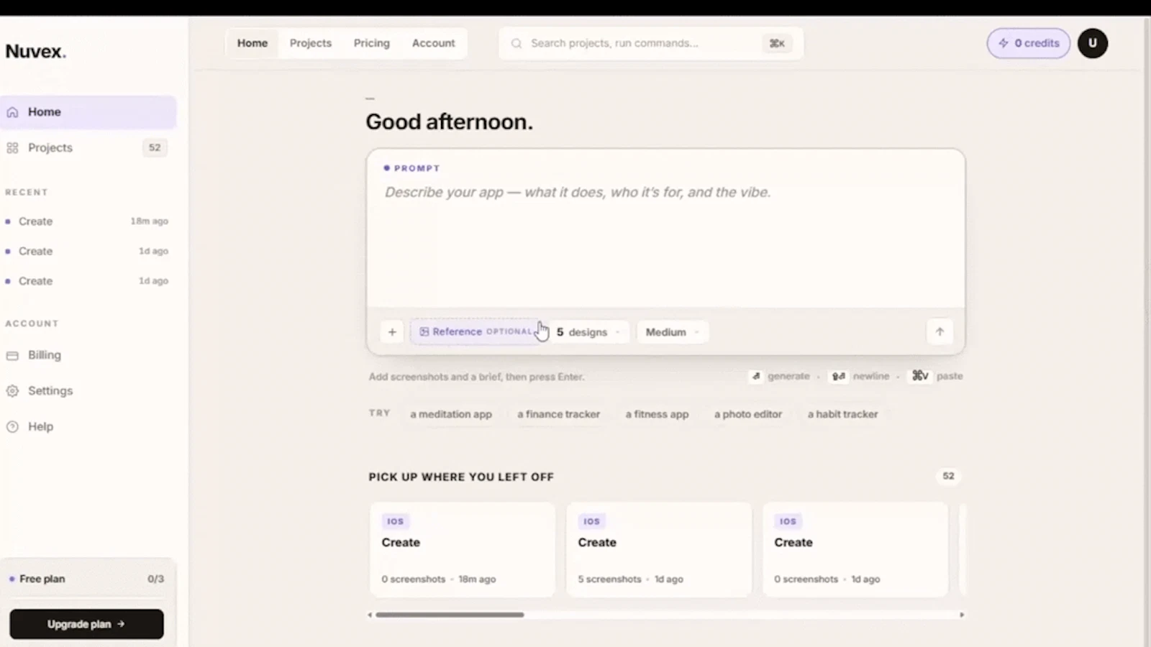This screenshot has width=1151, height=647.
Task: Try the 'a finance tracker' suggestion
Action: pyautogui.click(x=558, y=414)
